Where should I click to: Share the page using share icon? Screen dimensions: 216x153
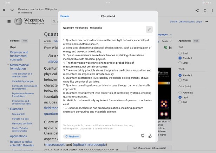pyautogui.click(x=197, y=11)
